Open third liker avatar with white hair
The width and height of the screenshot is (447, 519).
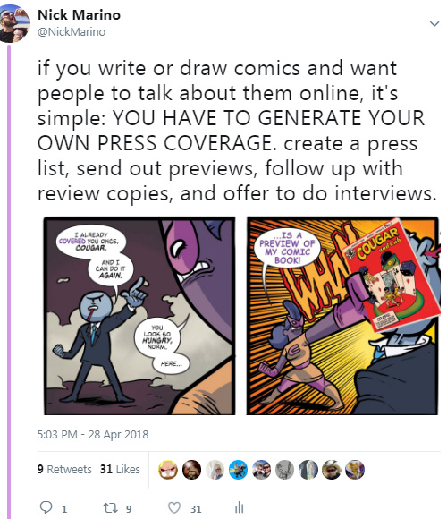click(215, 470)
